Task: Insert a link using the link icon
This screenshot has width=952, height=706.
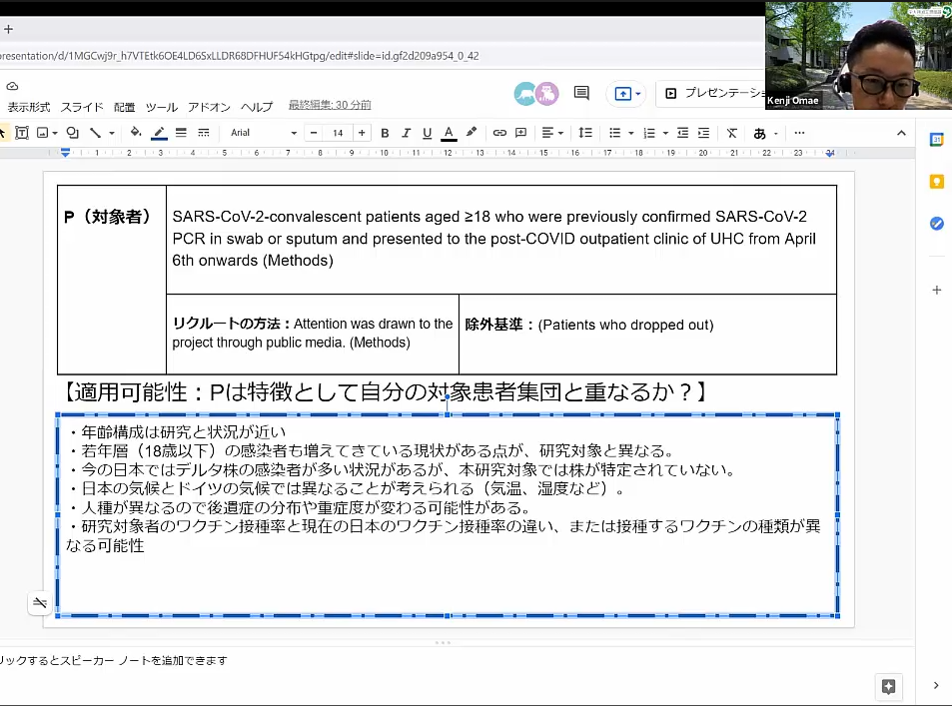Action: (499, 133)
